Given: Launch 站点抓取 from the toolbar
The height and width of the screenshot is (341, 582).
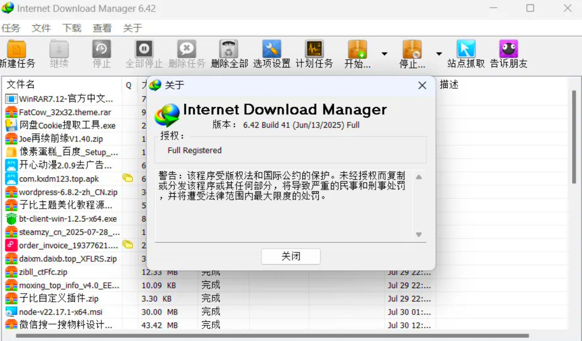Looking at the screenshot, I should coord(466,48).
